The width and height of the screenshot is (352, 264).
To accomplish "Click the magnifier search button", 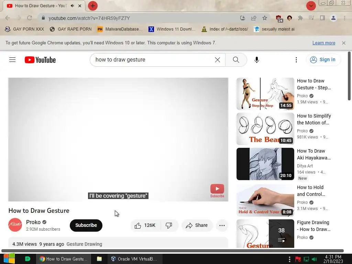I will [236, 60].
